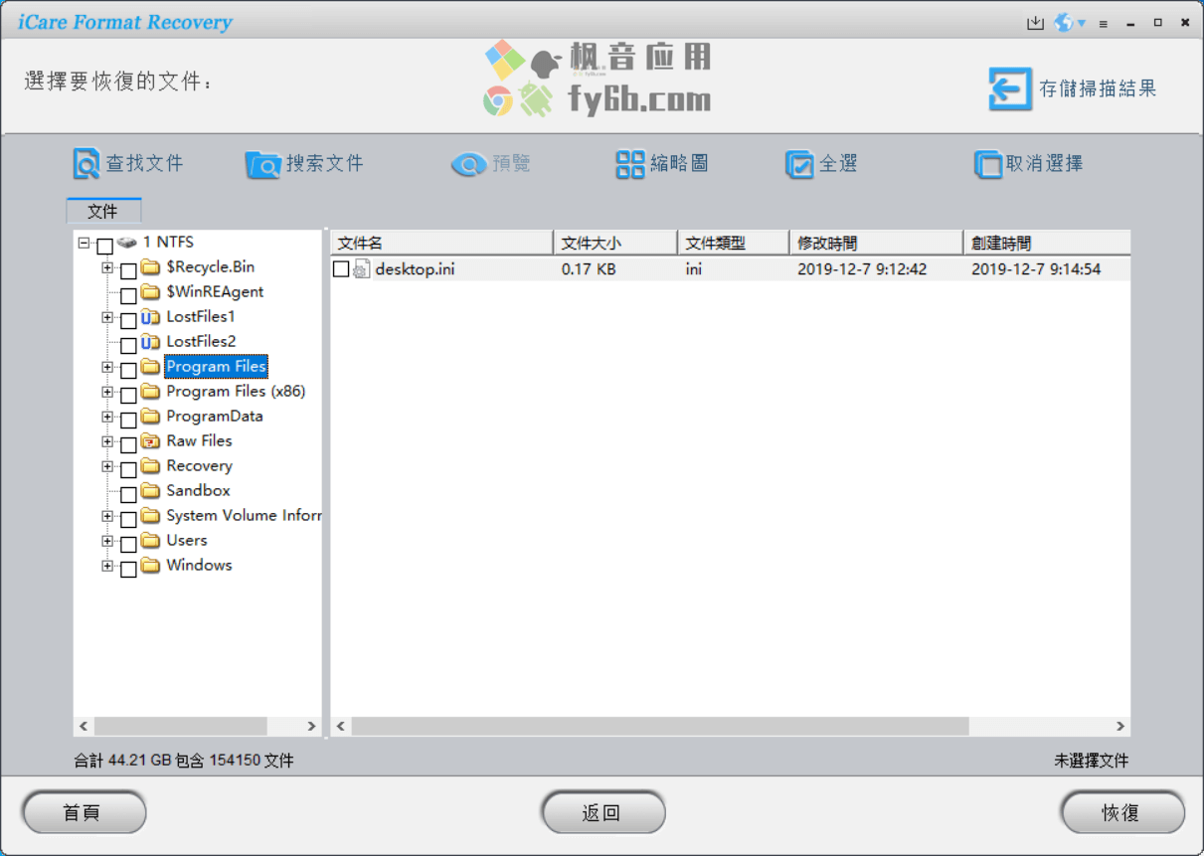Click the 0.17 KB size cell
The height and width of the screenshot is (856, 1204).
tap(588, 269)
